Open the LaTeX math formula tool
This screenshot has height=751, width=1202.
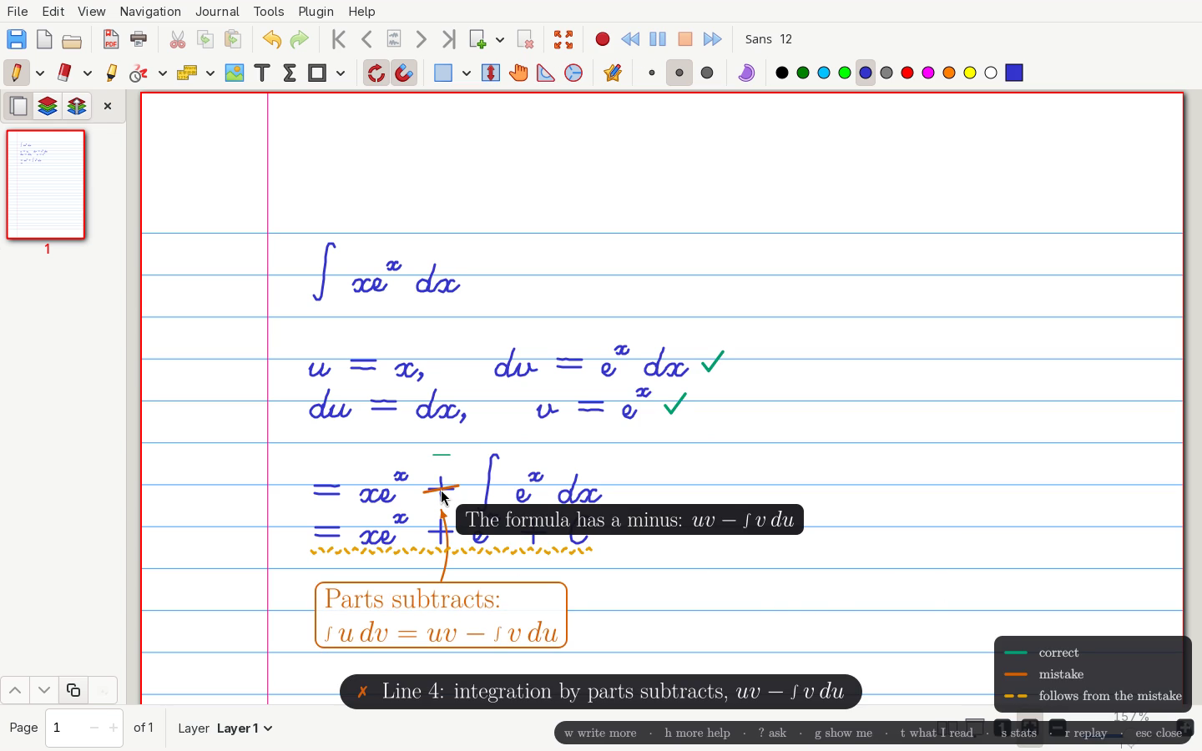coord(290,73)
